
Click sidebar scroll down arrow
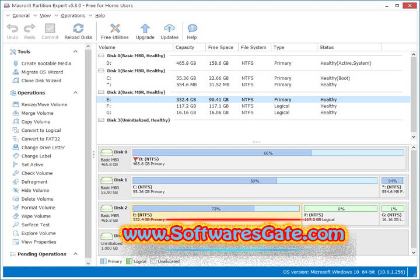click(x=88, y=264)
